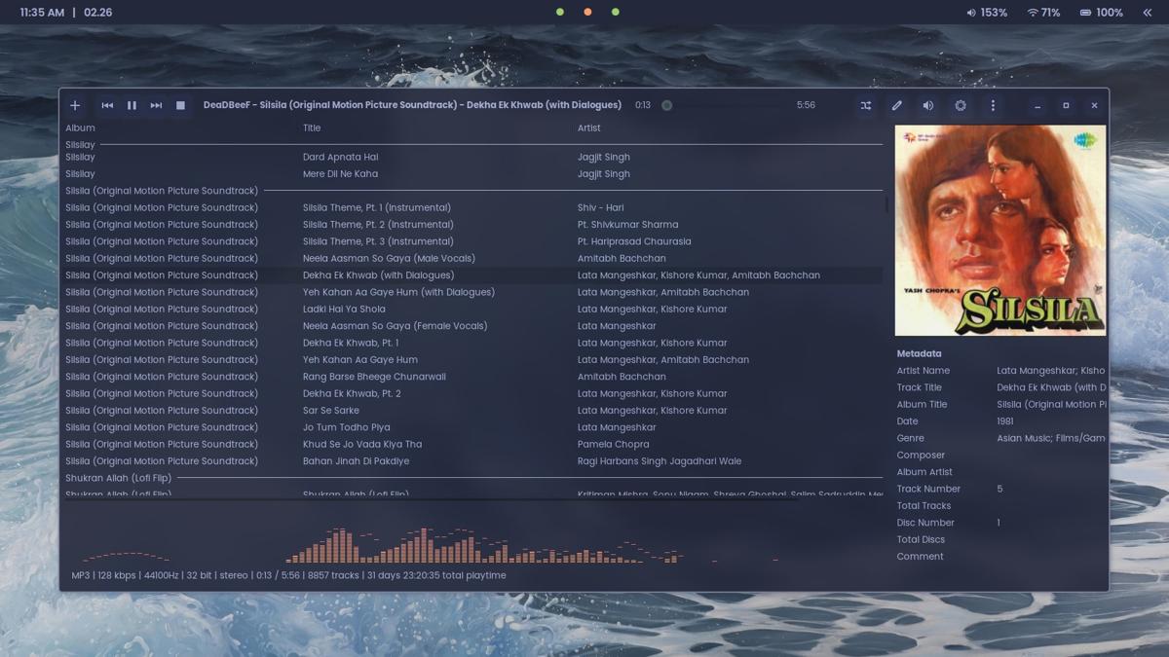The height and width of the screenshot is (657, 1169).
Task: Click the plus icon to add files
Action: coord(75,105)
